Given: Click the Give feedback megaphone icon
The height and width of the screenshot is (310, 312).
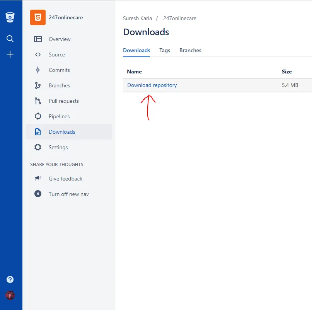Looking at the screenshot, I should [x=38, y=178].
